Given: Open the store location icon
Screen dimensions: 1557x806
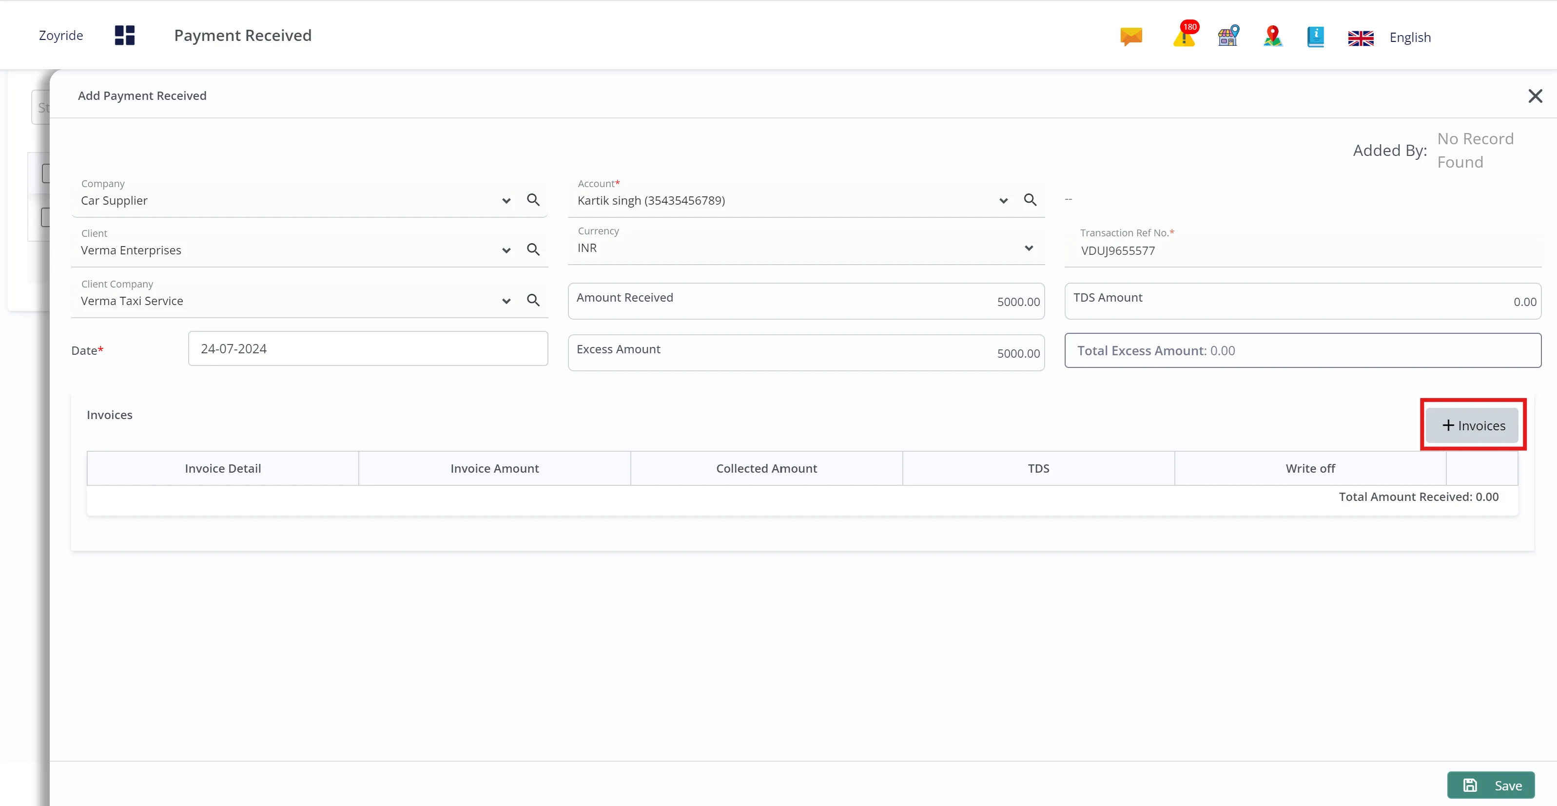Looking at the screenshot, I should tap(1228, 36).
